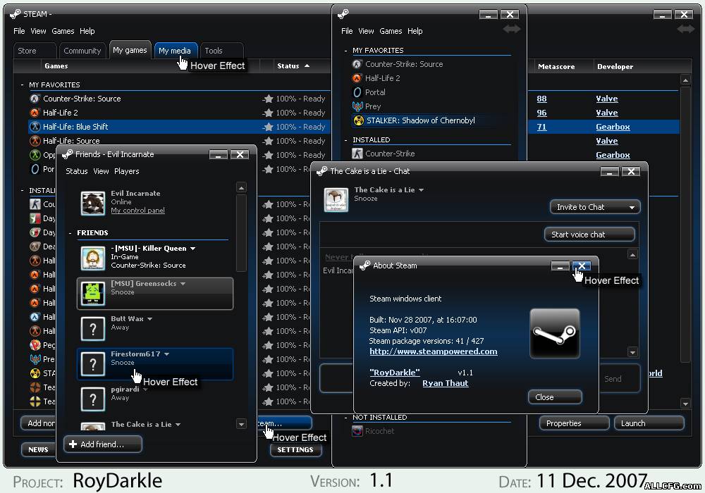Switch to the Community tab
The width and height of the screenshot is (705, 493).
82,51
